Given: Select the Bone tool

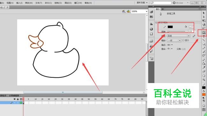Looking at the screenshot, I should 204,60.
